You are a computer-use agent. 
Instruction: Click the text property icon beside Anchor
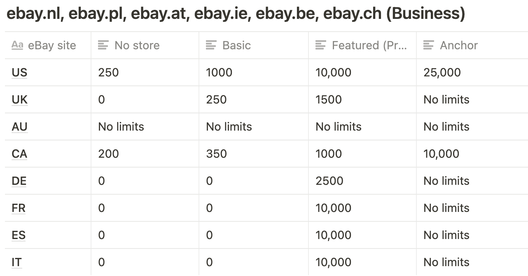pos(428,45)
